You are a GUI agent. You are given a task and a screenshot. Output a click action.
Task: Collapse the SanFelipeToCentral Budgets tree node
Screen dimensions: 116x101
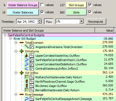click(x=5, y=35)
